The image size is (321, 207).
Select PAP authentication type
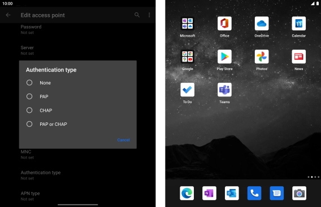(78, 96)
